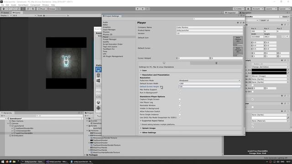The height and width of the screenshot is (164, 292).
Task: Select PC standalone platform in Build Settings
Action: point(99,70)
